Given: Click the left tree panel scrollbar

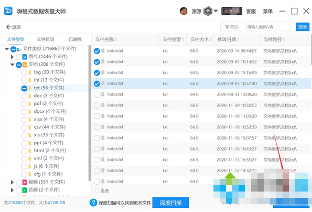Looking at the screenshot, I should click(x=90, y=113).
